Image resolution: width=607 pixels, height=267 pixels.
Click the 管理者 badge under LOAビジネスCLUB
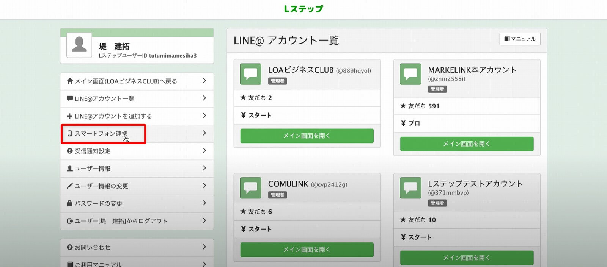click(x=278, y=81)
